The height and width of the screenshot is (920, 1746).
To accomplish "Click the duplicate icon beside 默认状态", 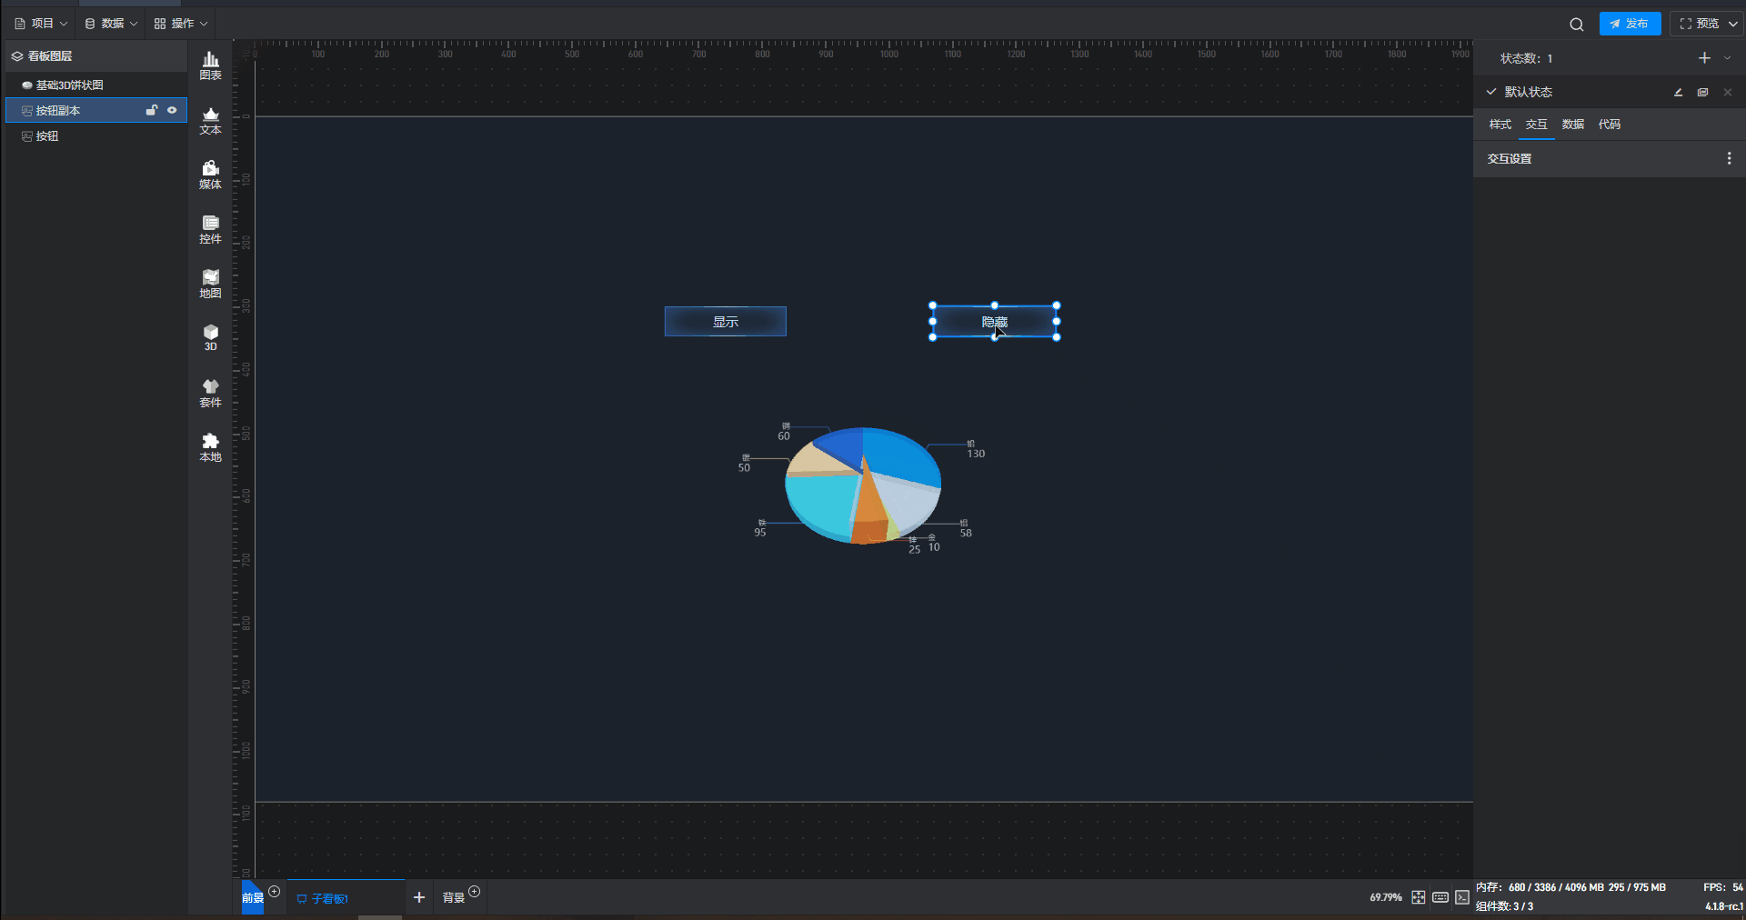I will (x=1702, y=93).
